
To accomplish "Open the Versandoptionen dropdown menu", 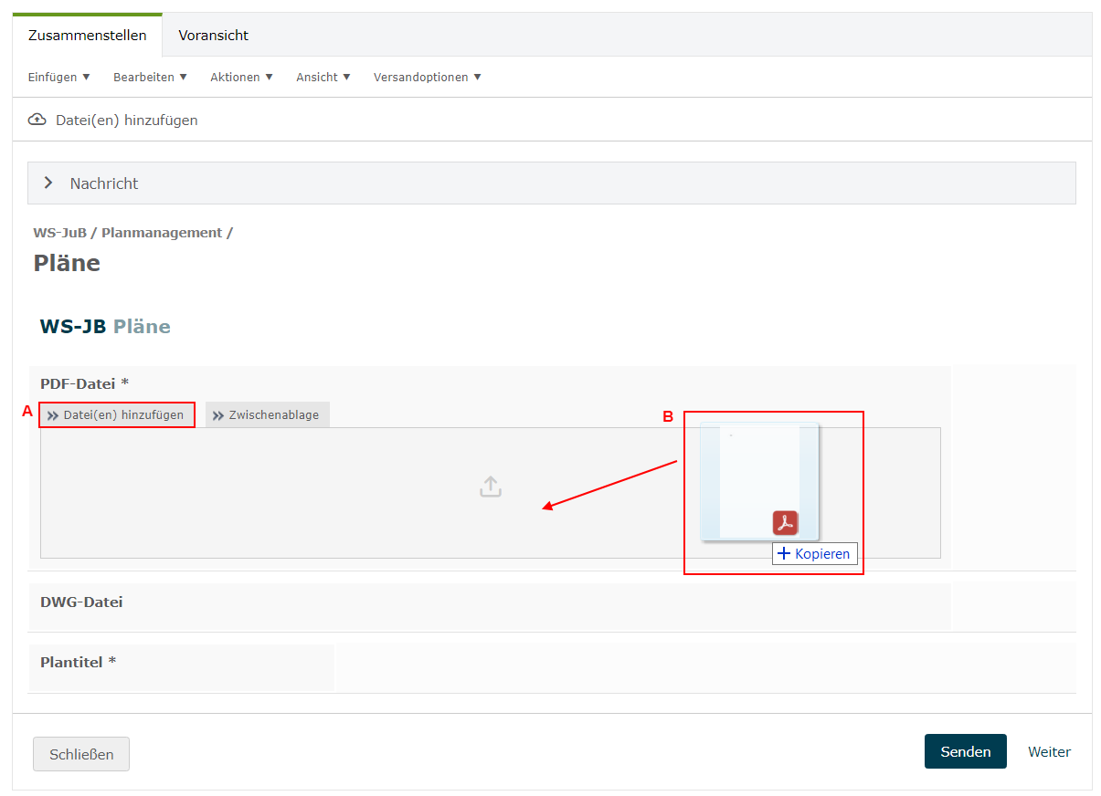I will (x=427, y=78).
